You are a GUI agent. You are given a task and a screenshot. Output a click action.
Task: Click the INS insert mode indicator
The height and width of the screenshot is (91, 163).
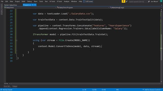click(x=117, y=90)
